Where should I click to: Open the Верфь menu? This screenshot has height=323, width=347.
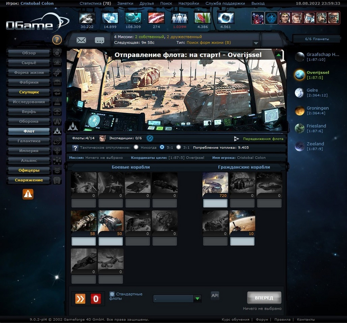coord(29,111)
